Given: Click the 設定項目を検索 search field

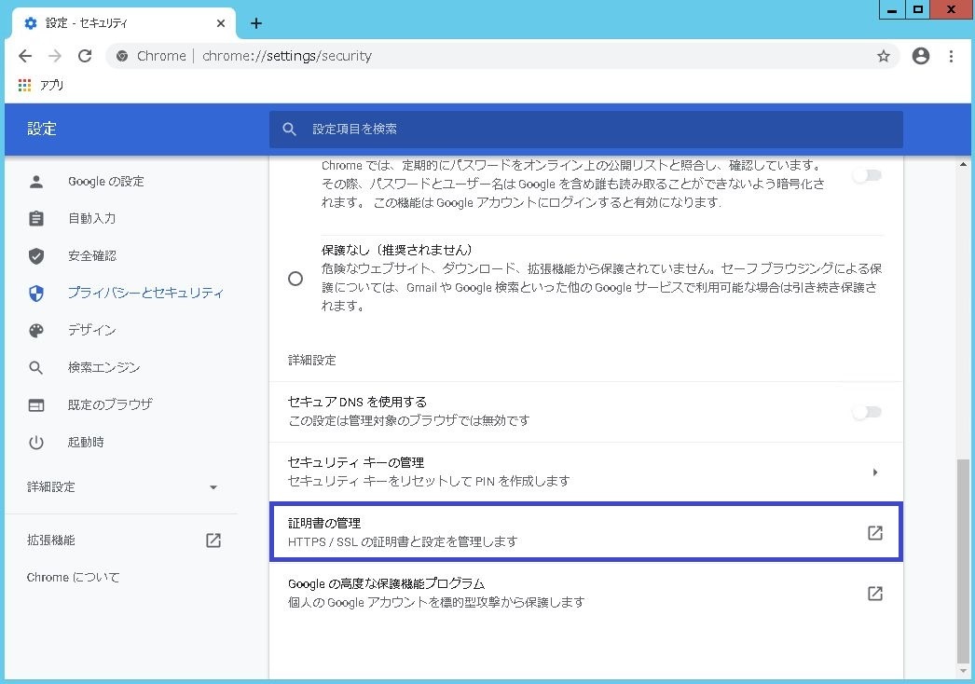Looking at the screenshot, I should (585, 130).
